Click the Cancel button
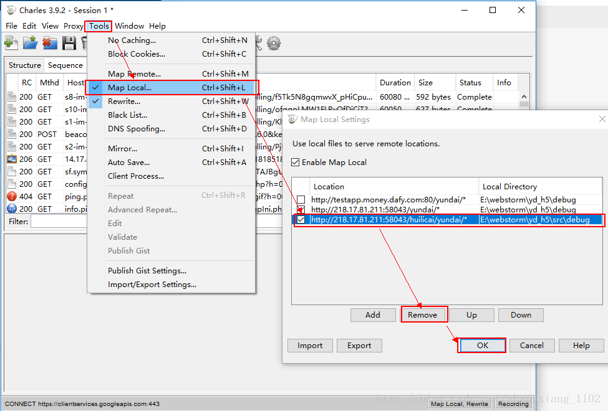This screenshot has height=411, width=608. pos(532,346)
